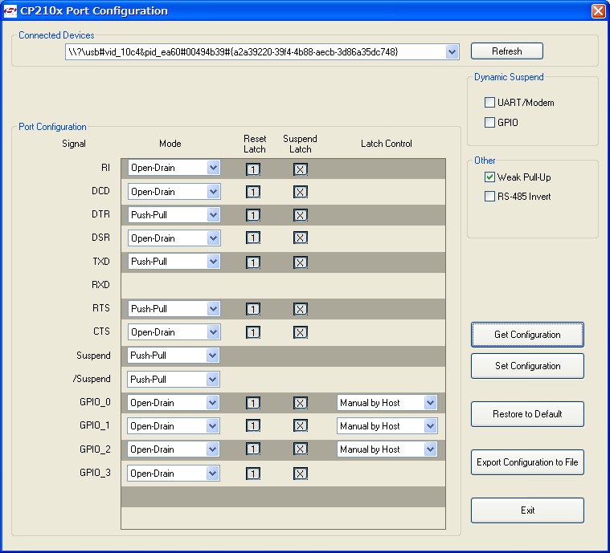Toggle the RTS reset latch box
This screenshot has height=553, width=610.
coord(253,309)
